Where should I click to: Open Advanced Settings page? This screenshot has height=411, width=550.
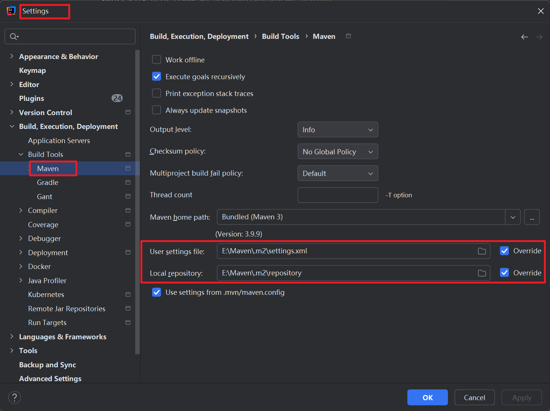pyautogui.click(x=50, y=378)
